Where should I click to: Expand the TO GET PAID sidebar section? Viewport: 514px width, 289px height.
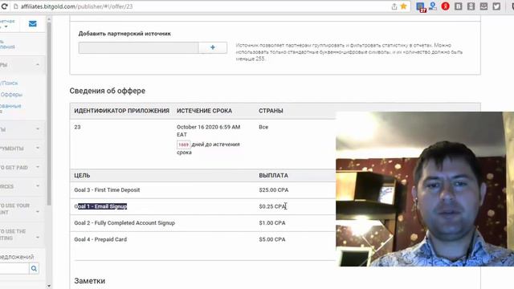point(38,167)
